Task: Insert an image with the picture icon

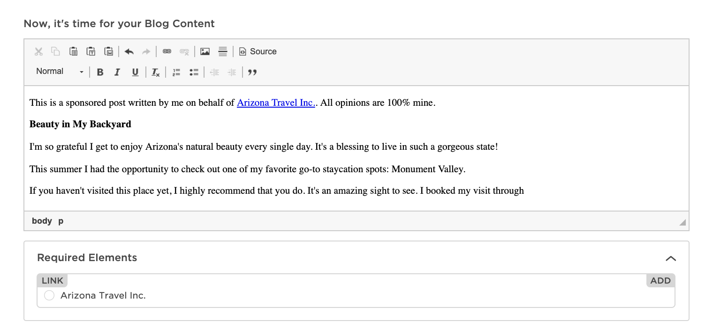Action: [205, 51]
